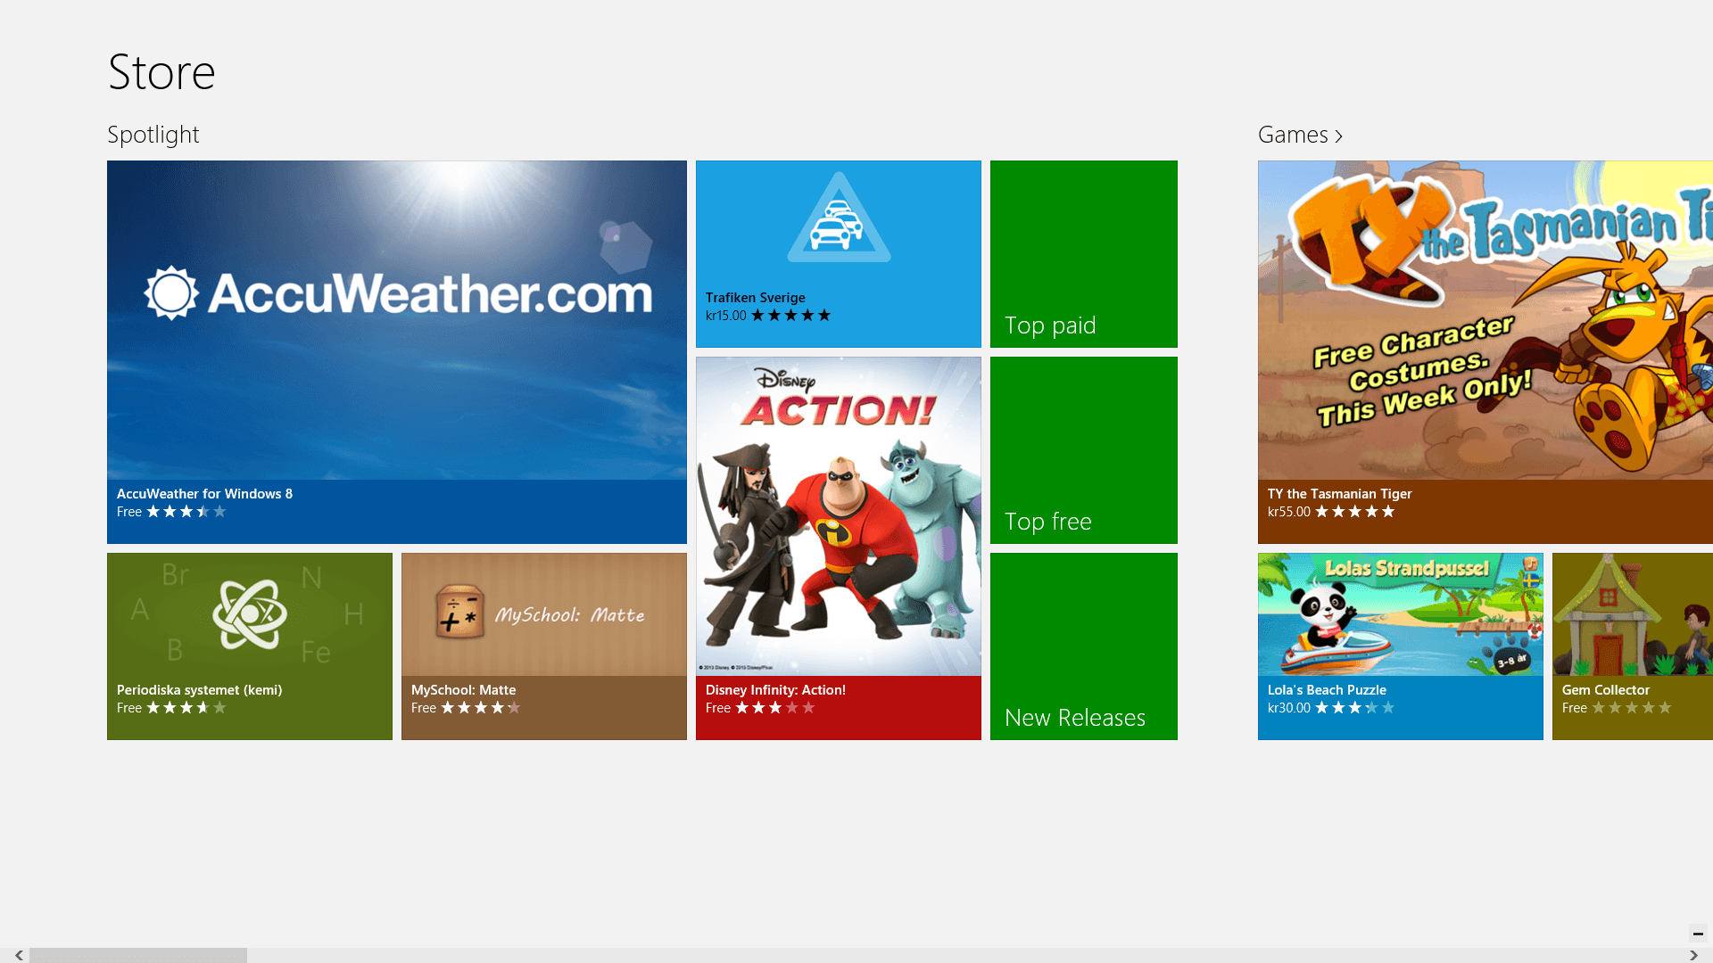Click the Top paid category tile
Screen dimensions: 1713x963
coord(1084,253)
